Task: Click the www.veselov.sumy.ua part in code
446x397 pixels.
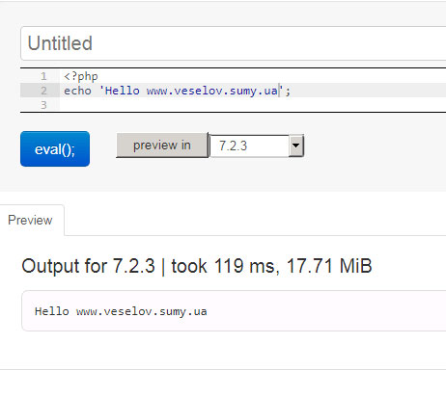Action: (212, 91)
